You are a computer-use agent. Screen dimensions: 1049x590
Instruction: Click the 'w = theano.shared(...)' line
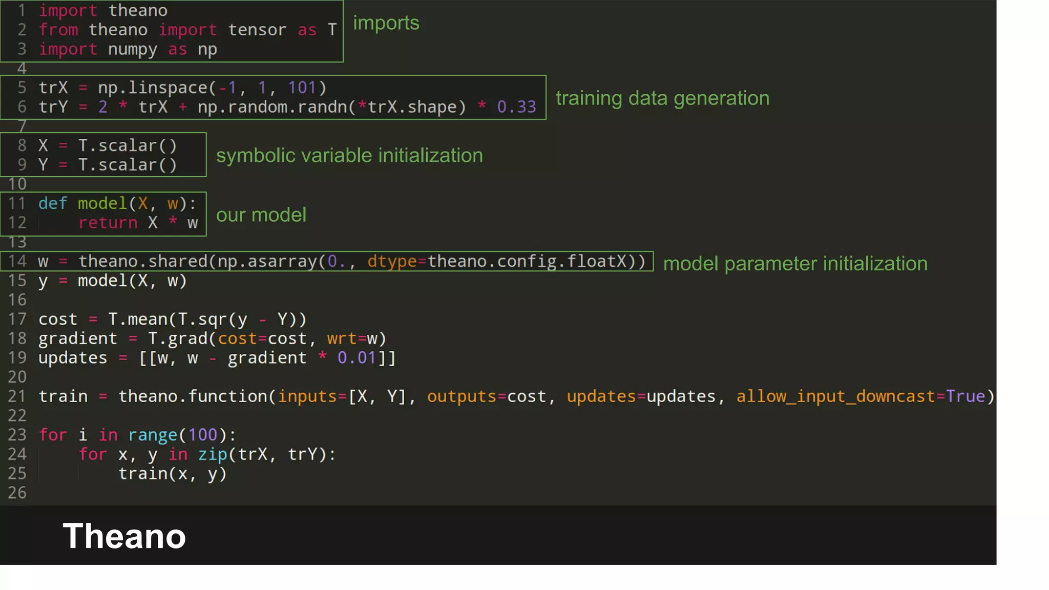click(x=342, y=262)
